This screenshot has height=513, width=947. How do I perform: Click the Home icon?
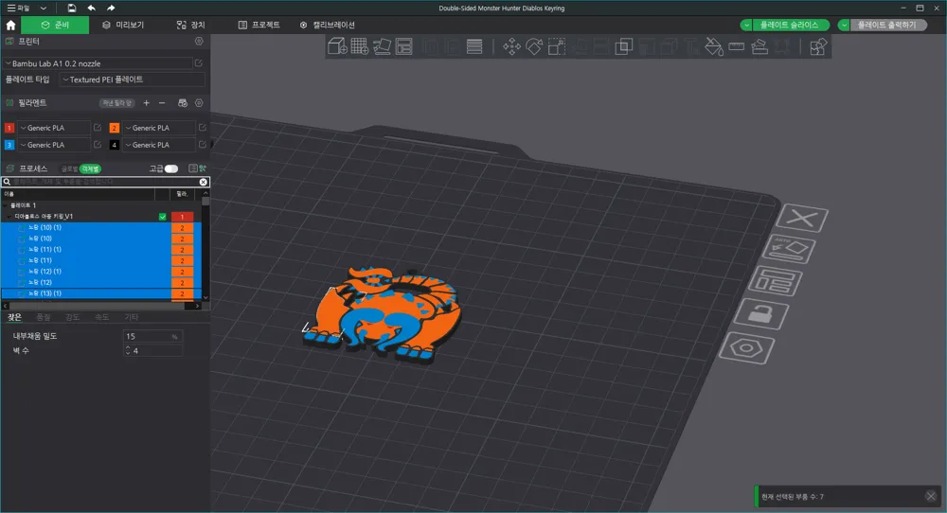[10, 25]
